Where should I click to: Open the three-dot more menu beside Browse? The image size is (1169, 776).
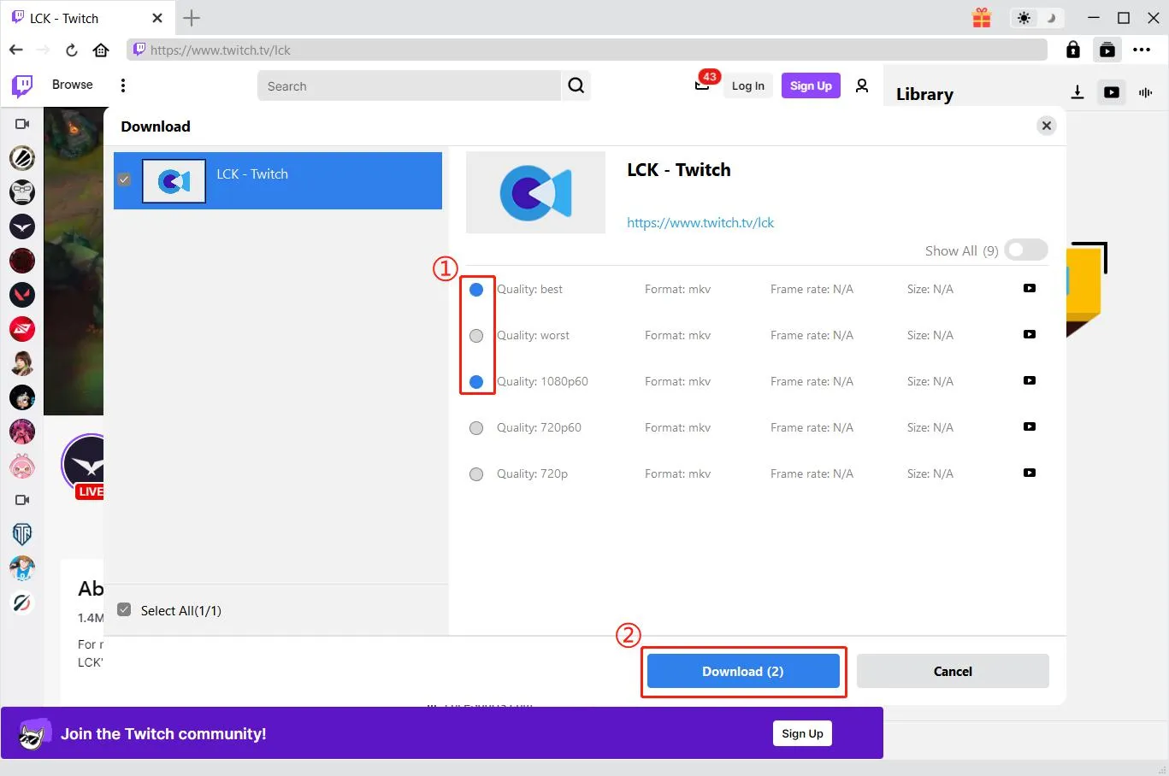click(123, 85)
